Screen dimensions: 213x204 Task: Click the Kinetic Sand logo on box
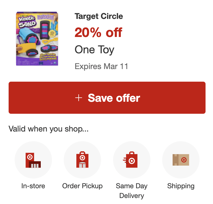[27, 21]
